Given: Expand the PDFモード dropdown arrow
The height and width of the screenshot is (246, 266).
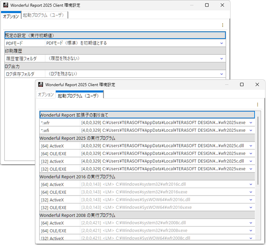Looking at the screenshot, I should [x=222, y=43].
